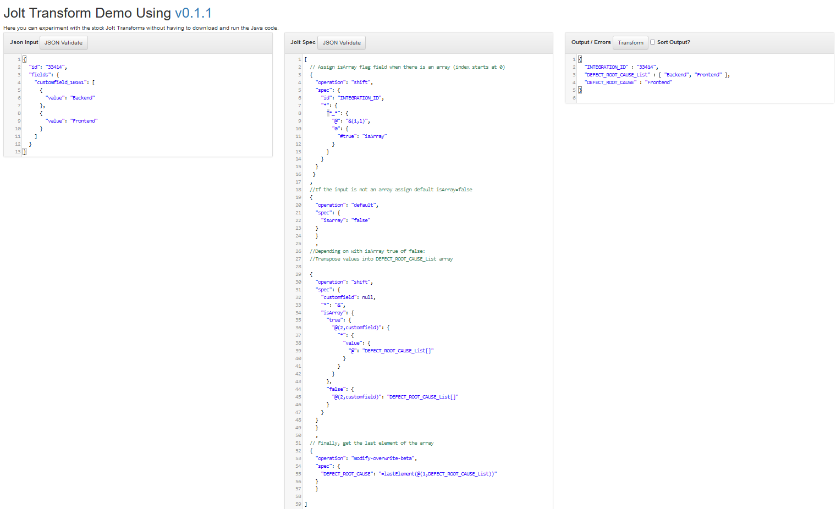Viewport: 836px width, 509px height.
Task: Click the "customfield_10161" key in Json Input
Action: coord(61,82)
